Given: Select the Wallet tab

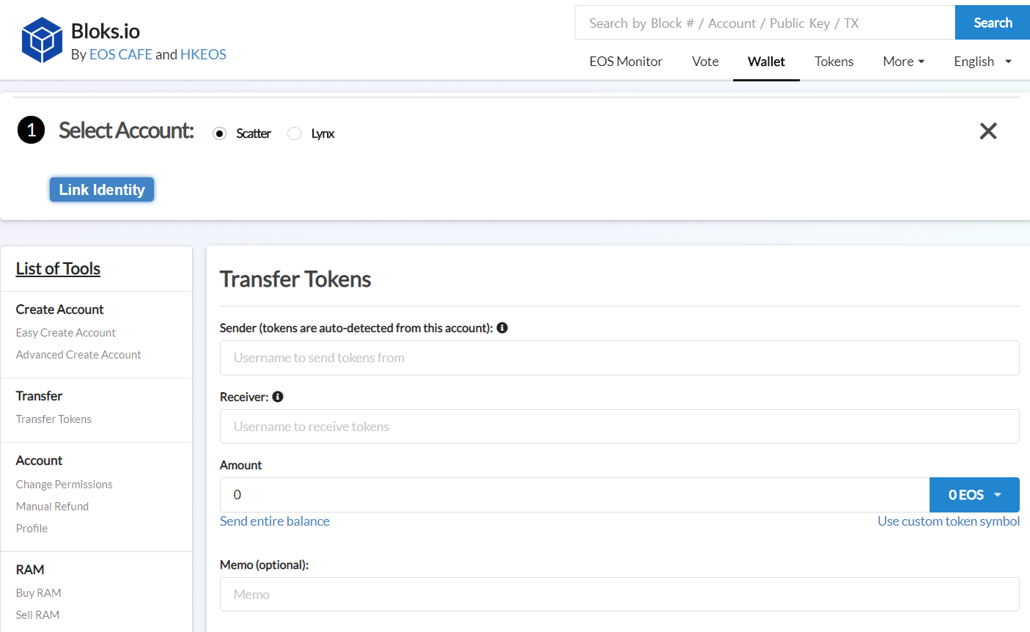Looking at the screenshot, I should tap(766, 62).
